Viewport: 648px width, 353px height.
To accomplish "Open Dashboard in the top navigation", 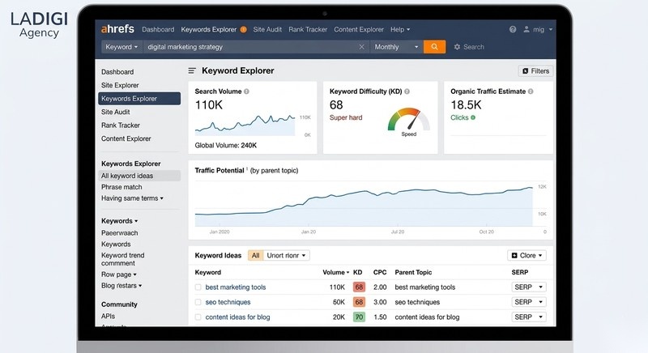I will pos(158,30).
